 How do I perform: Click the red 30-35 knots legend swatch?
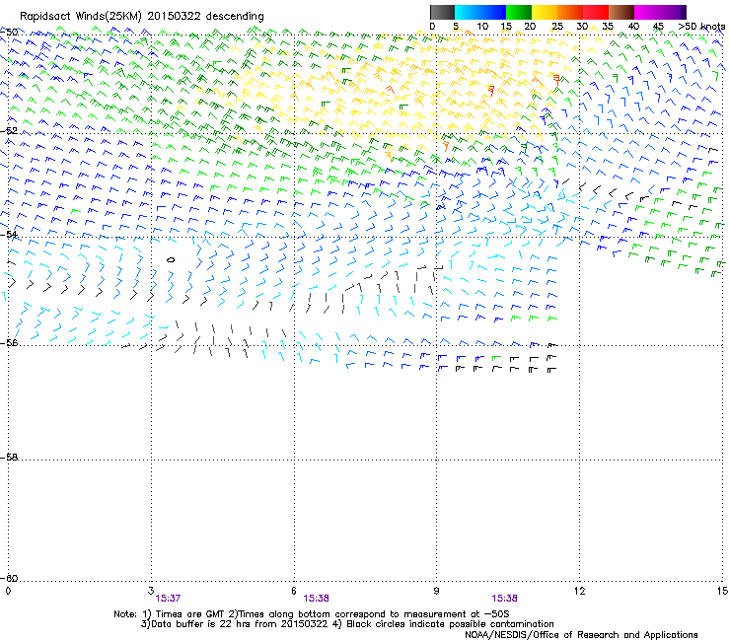click(596, 12)
